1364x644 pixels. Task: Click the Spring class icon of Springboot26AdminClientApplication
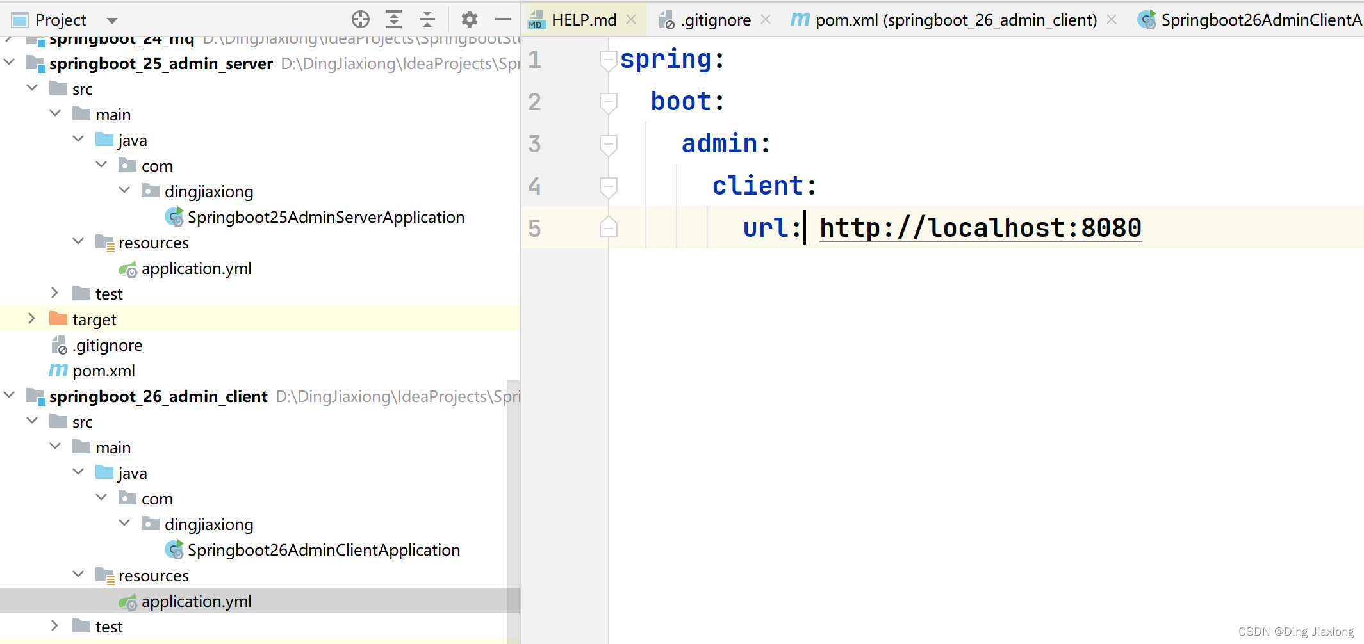(174, 550)
